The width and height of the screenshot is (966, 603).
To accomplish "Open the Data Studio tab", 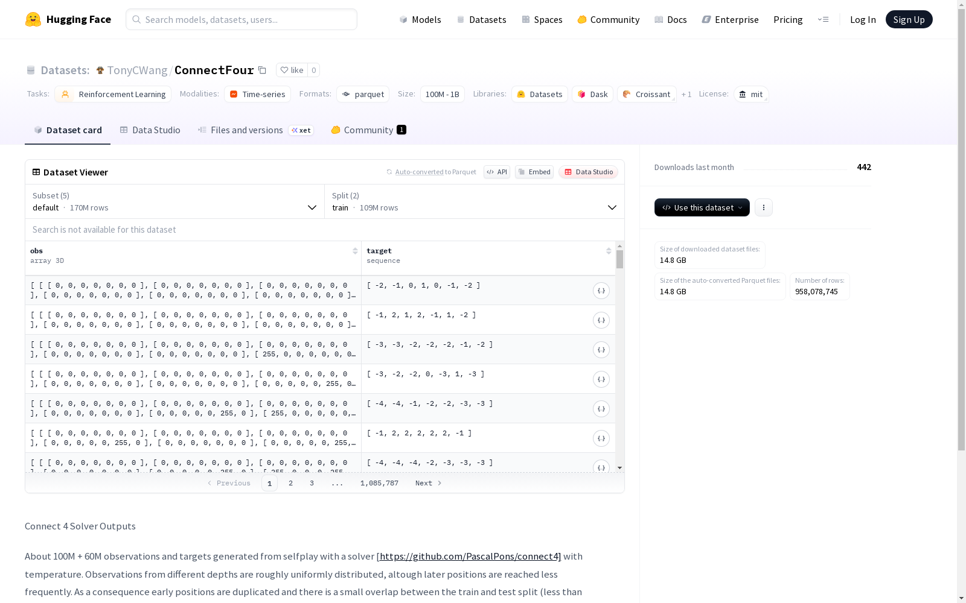I will point(150,130).
